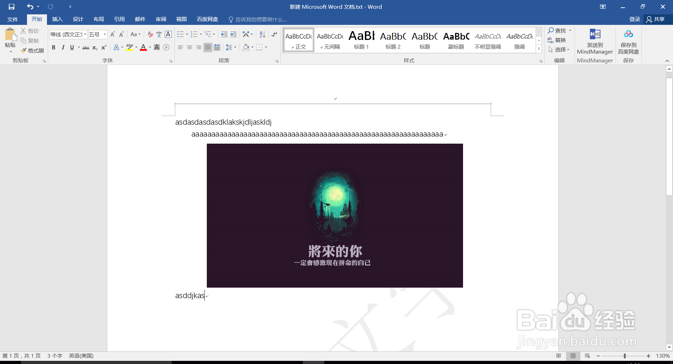The width and height of the screenshot is (673, 364).
Task: Select the Strikethrough icon
Action: pyautogui.click(x=86, y=48)
